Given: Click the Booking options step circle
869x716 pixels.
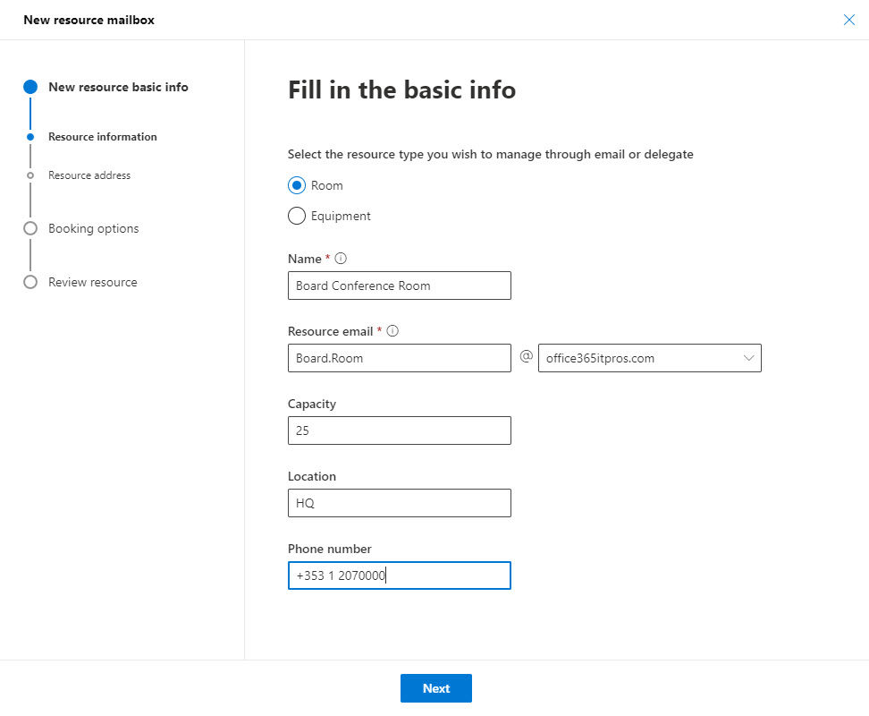Looking at the screenshot, I should click(30, 228).
